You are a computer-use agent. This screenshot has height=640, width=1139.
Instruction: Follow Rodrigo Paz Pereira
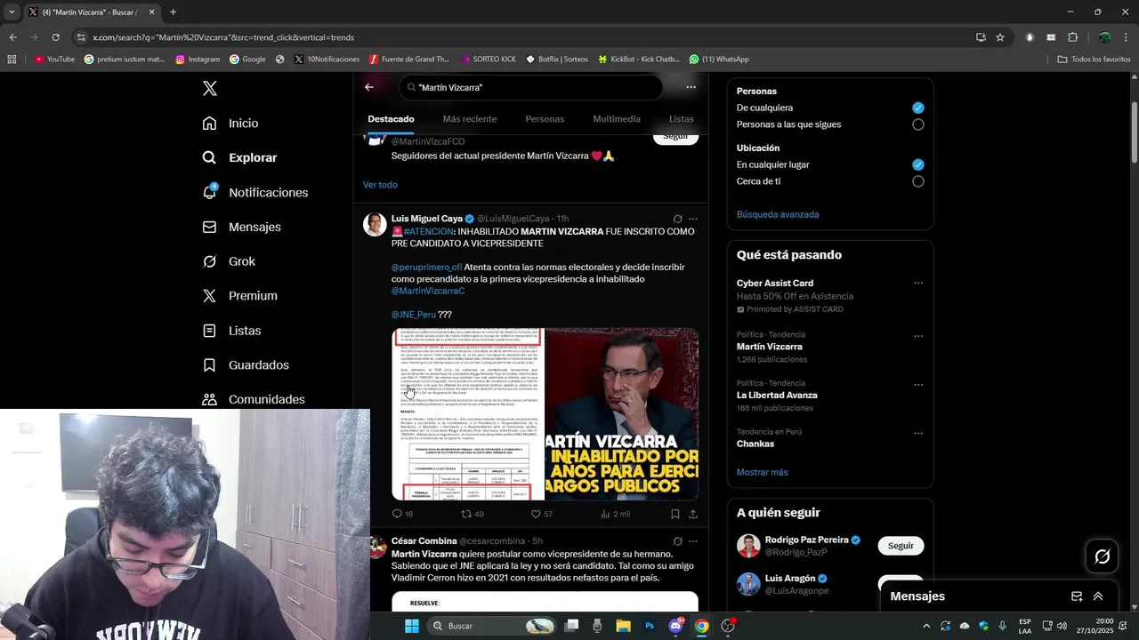click(901, 546)
